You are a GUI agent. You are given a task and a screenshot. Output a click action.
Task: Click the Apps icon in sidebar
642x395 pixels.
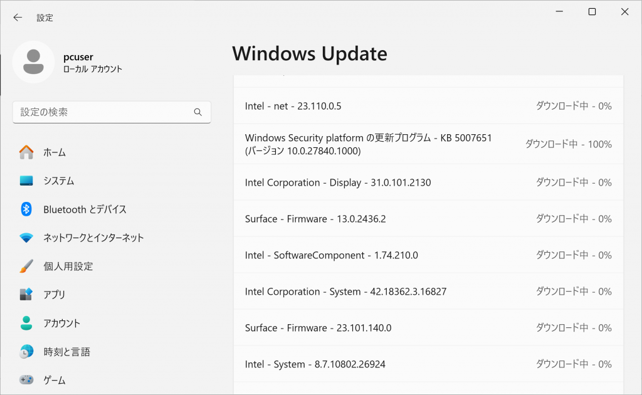pos(26,295)
